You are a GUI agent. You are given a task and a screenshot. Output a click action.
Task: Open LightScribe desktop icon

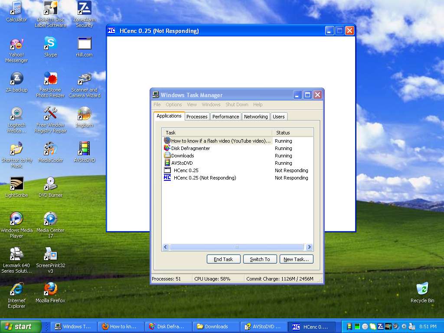16,187
